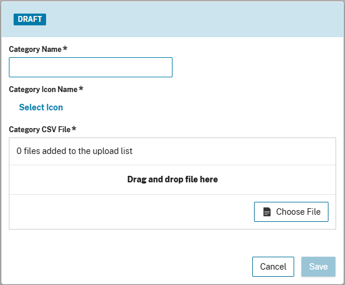345x285 pixels.
Task: Click empty footer area left of Choose File
Action: click(x=132, y=212)
